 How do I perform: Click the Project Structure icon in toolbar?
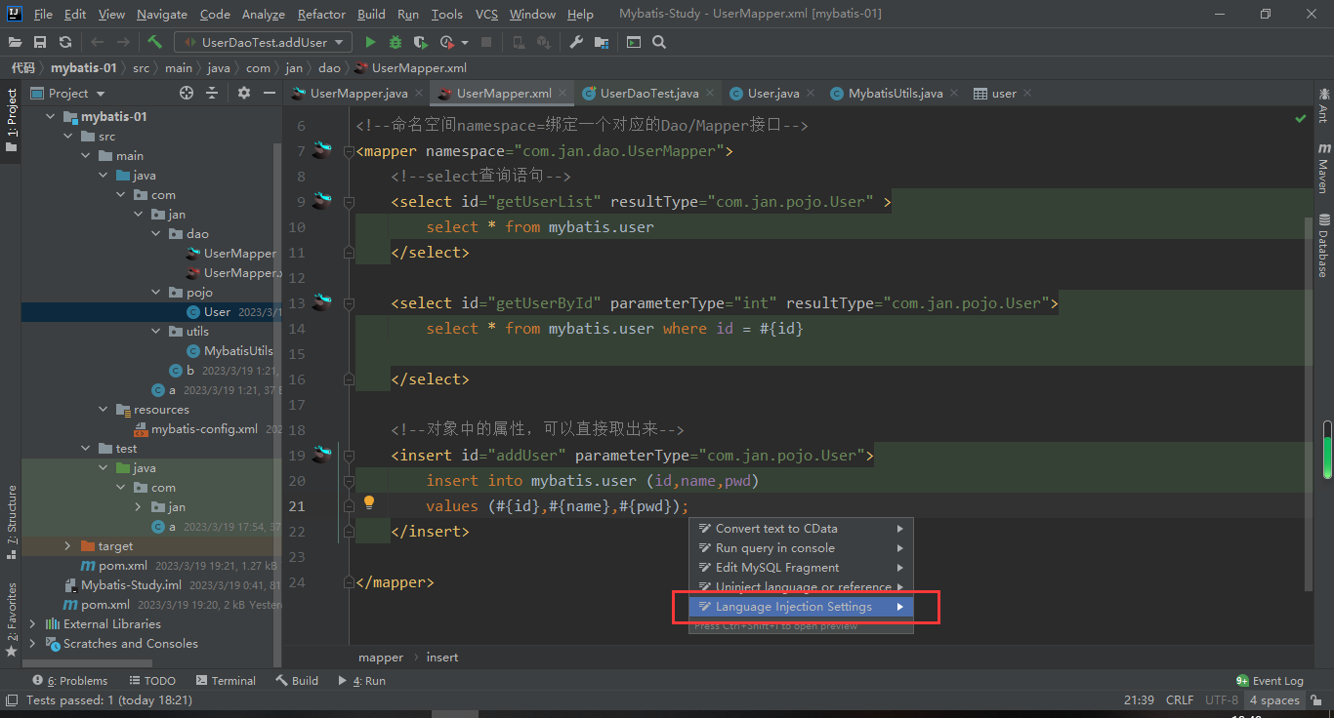[601, 42]
